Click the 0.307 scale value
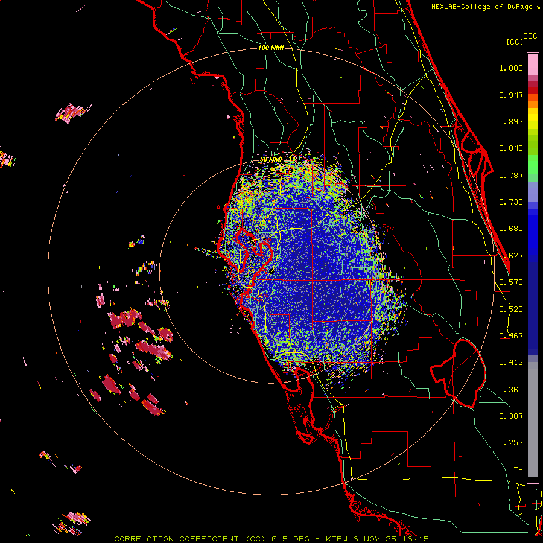 click(x=511, y=416)
